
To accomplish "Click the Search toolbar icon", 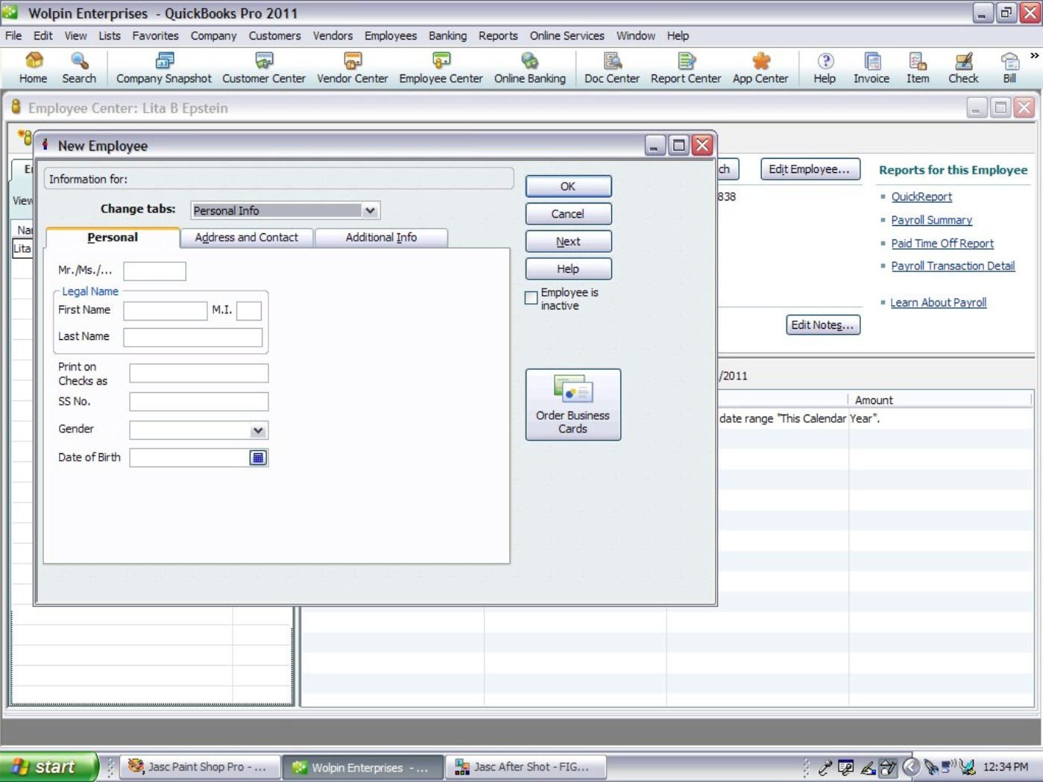I will [x=79, y=68].
